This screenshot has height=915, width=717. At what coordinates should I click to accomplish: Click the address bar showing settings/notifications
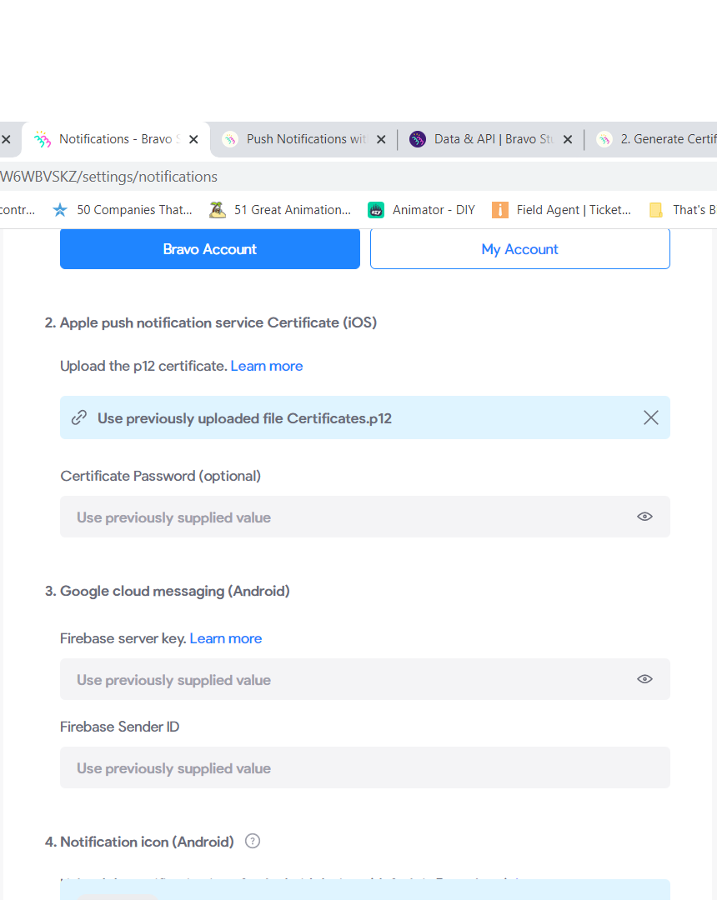click(358, 177)
